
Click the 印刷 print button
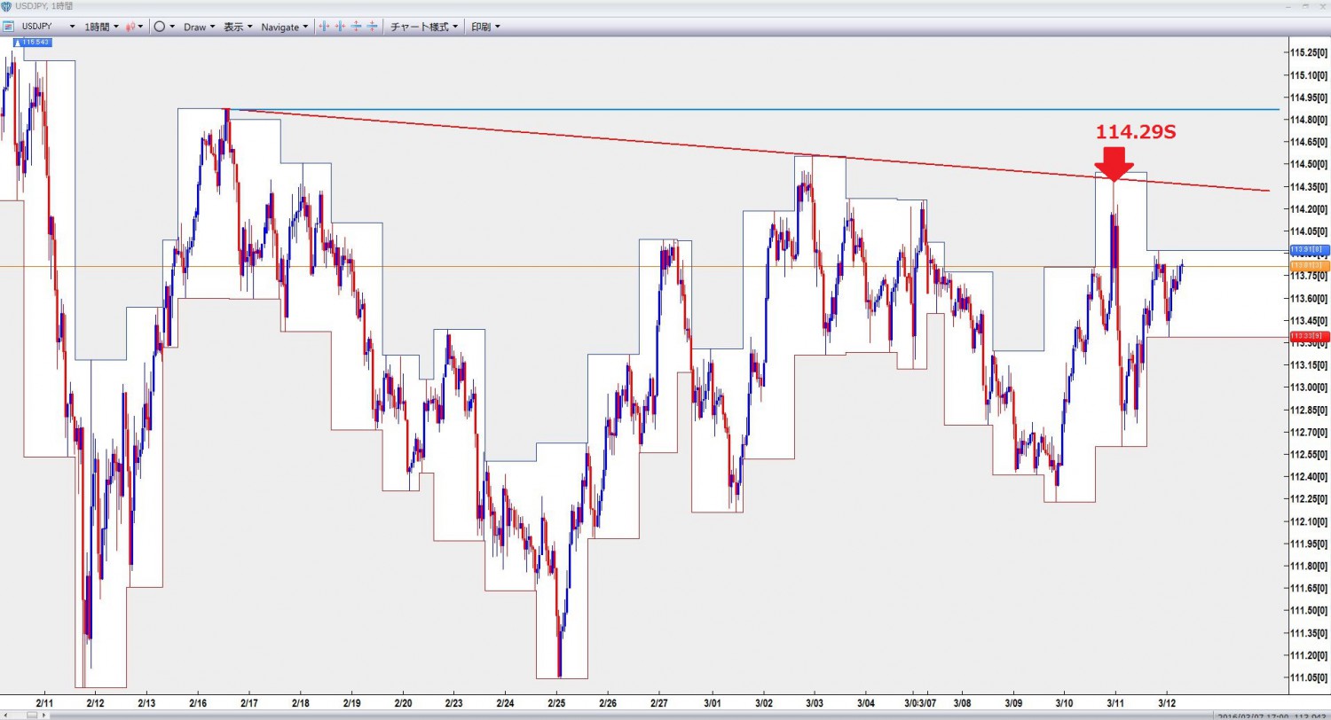[485, 27]
